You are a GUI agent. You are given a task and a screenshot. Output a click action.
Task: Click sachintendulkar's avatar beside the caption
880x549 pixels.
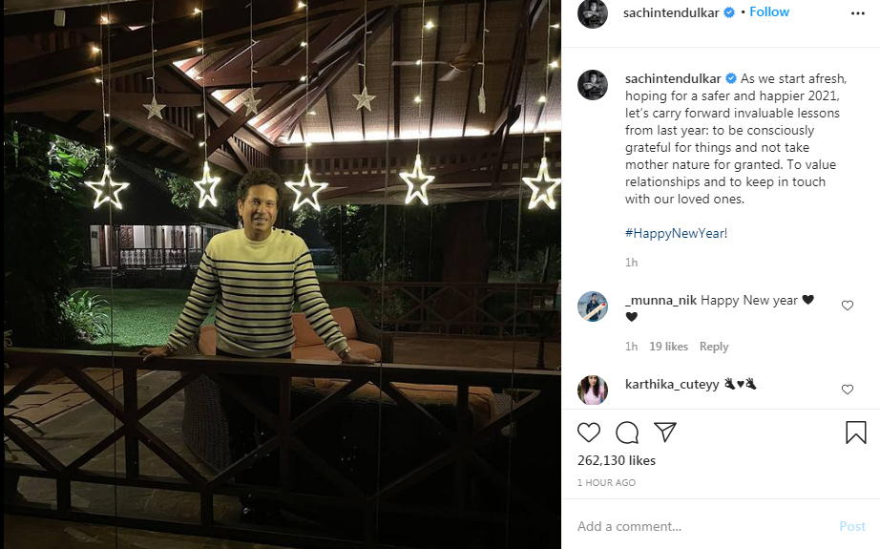tap(593, 84)
